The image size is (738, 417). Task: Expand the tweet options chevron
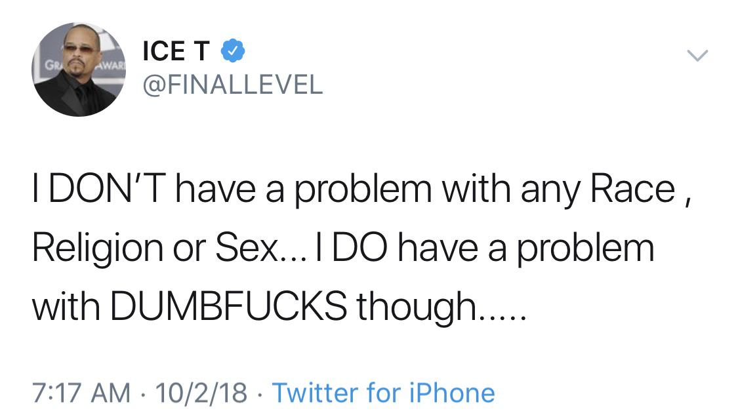coord(697,56)
